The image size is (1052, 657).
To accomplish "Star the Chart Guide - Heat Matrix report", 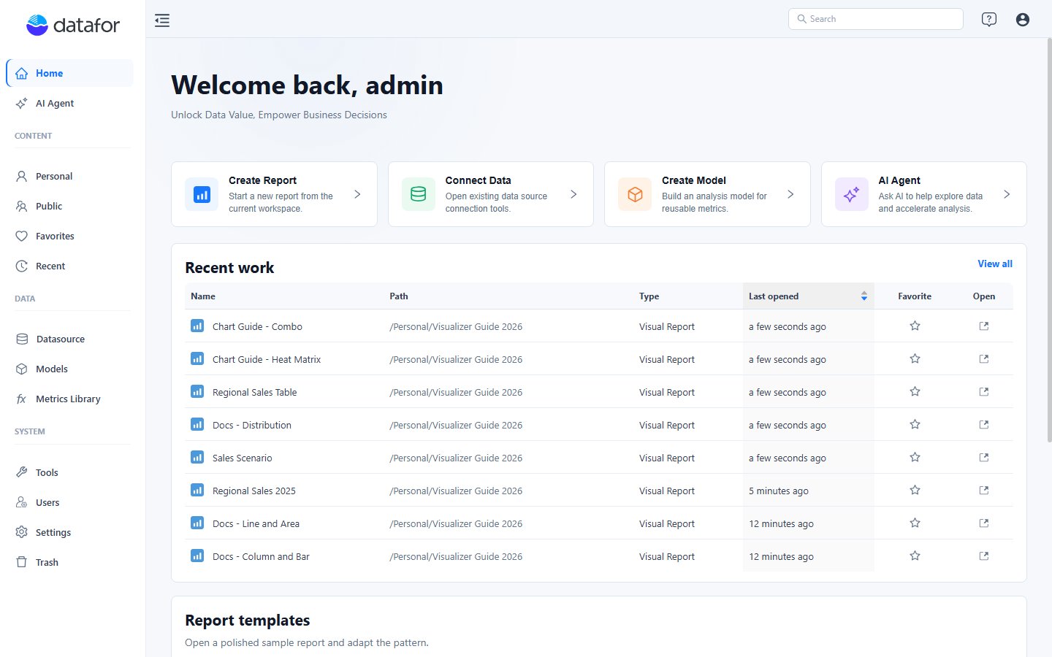I will click(x=915, y=358).
